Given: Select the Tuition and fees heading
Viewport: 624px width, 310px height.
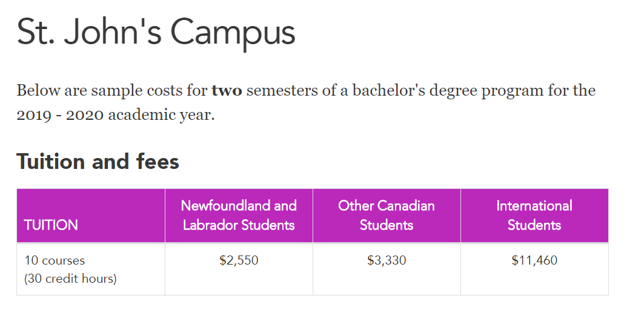Looking at the screenshot, I should [x=98, y=162].
